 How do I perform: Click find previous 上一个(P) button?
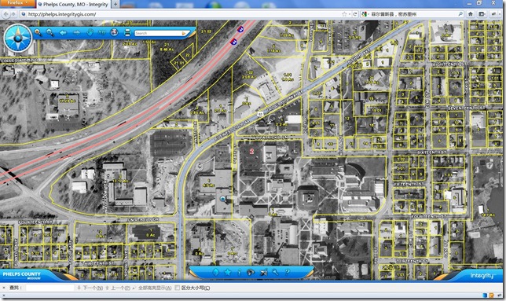tap(118, 288)
